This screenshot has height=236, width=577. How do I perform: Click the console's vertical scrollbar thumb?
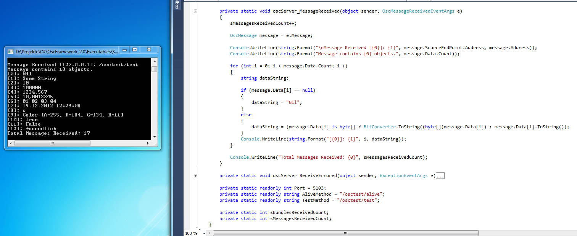154,69
